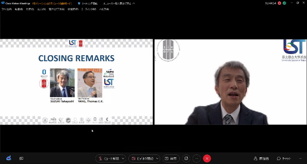The width and height of the screenshot is (307, 164).
Task: Click the shield icon next to ミーティング情報
Action: click(79, 3)
